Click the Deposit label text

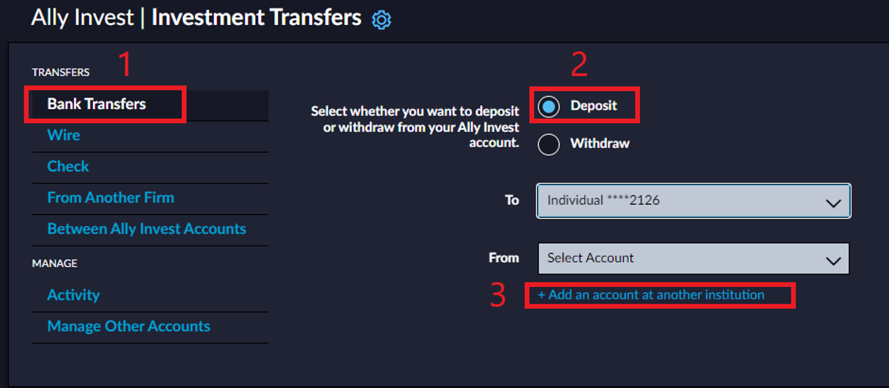point(594,105)
